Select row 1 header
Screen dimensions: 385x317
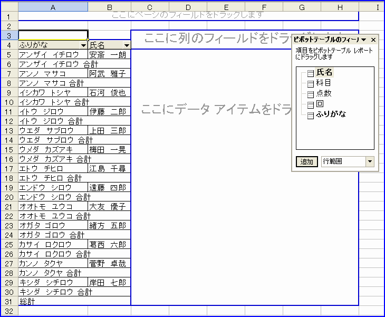pos(9,17)
